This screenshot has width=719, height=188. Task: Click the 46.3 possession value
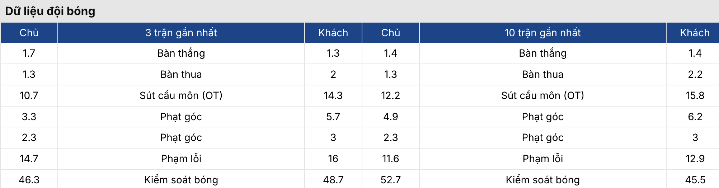click(x=29, y=179)
